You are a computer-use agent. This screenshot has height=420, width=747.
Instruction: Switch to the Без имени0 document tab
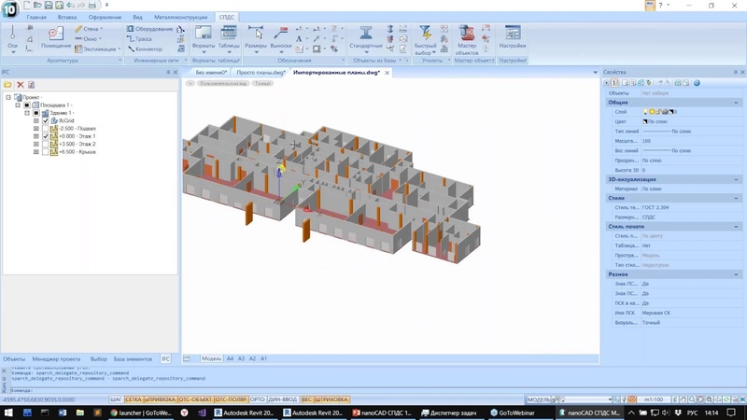[211, 73]
